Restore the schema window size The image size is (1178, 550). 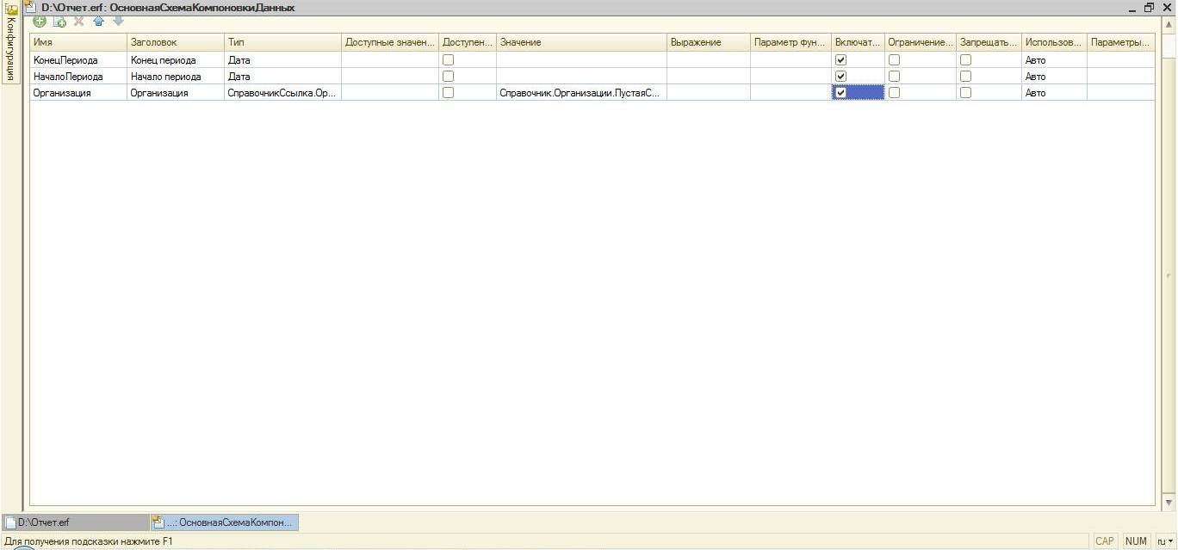pyautogui.click(x=1149, y=8)
